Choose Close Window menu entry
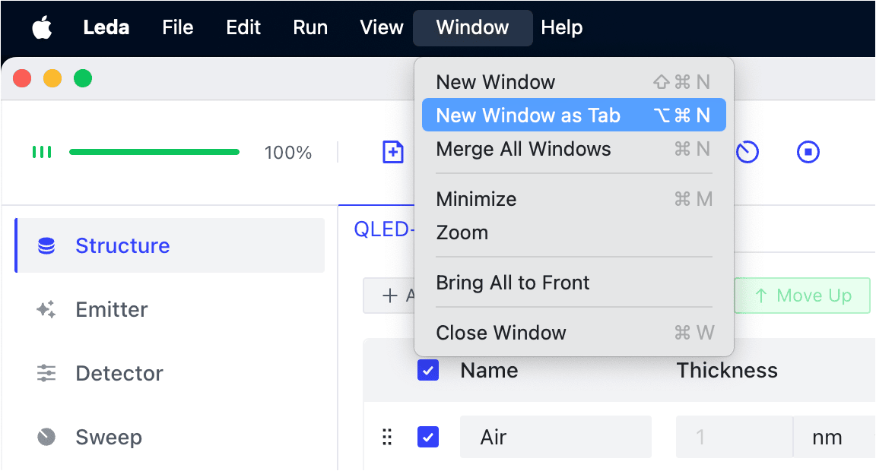The image size is (876, 471). click(574, 333)
